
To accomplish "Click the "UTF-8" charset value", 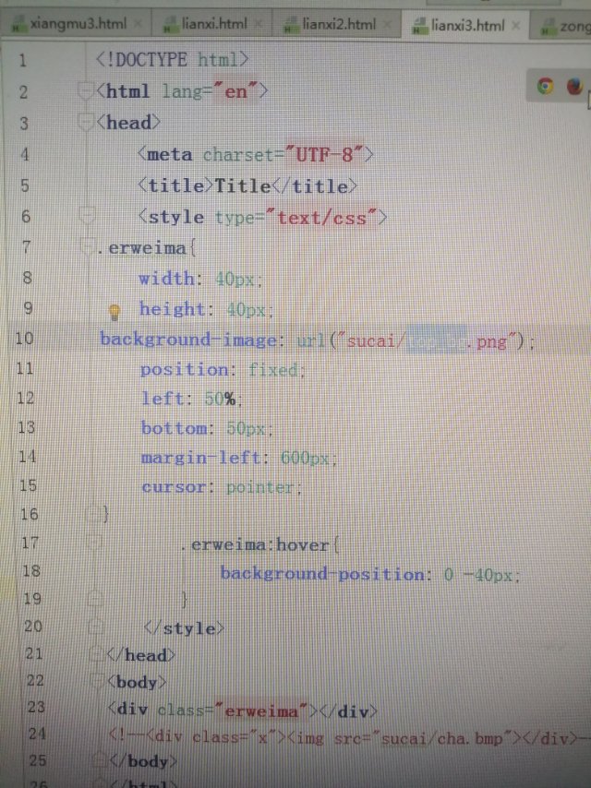I will coord(324,154).
